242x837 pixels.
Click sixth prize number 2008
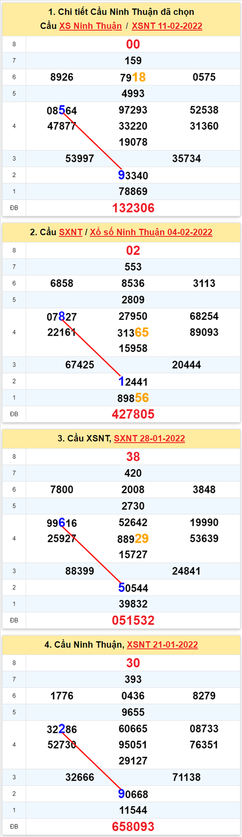(x=133, y=489)
